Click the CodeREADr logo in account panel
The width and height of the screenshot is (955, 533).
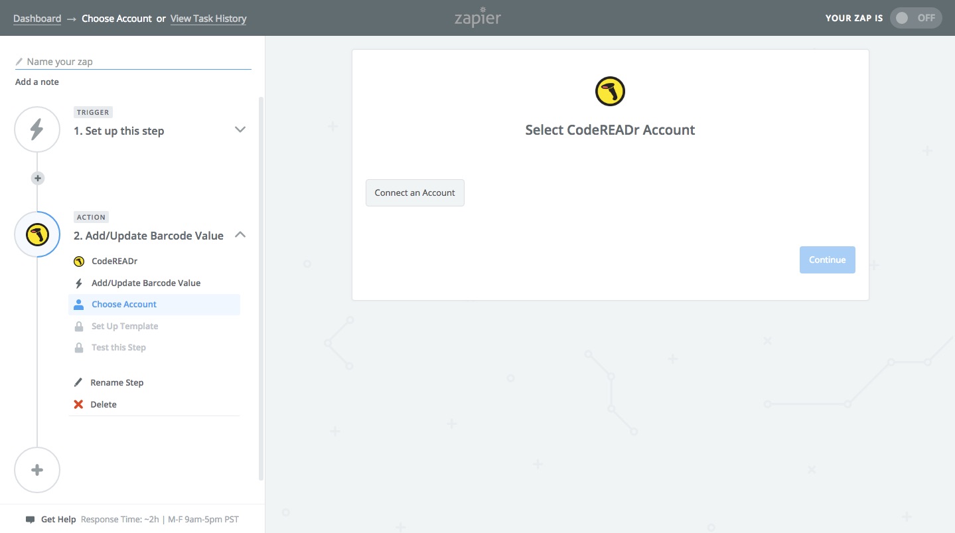click(x=610, y=92)
